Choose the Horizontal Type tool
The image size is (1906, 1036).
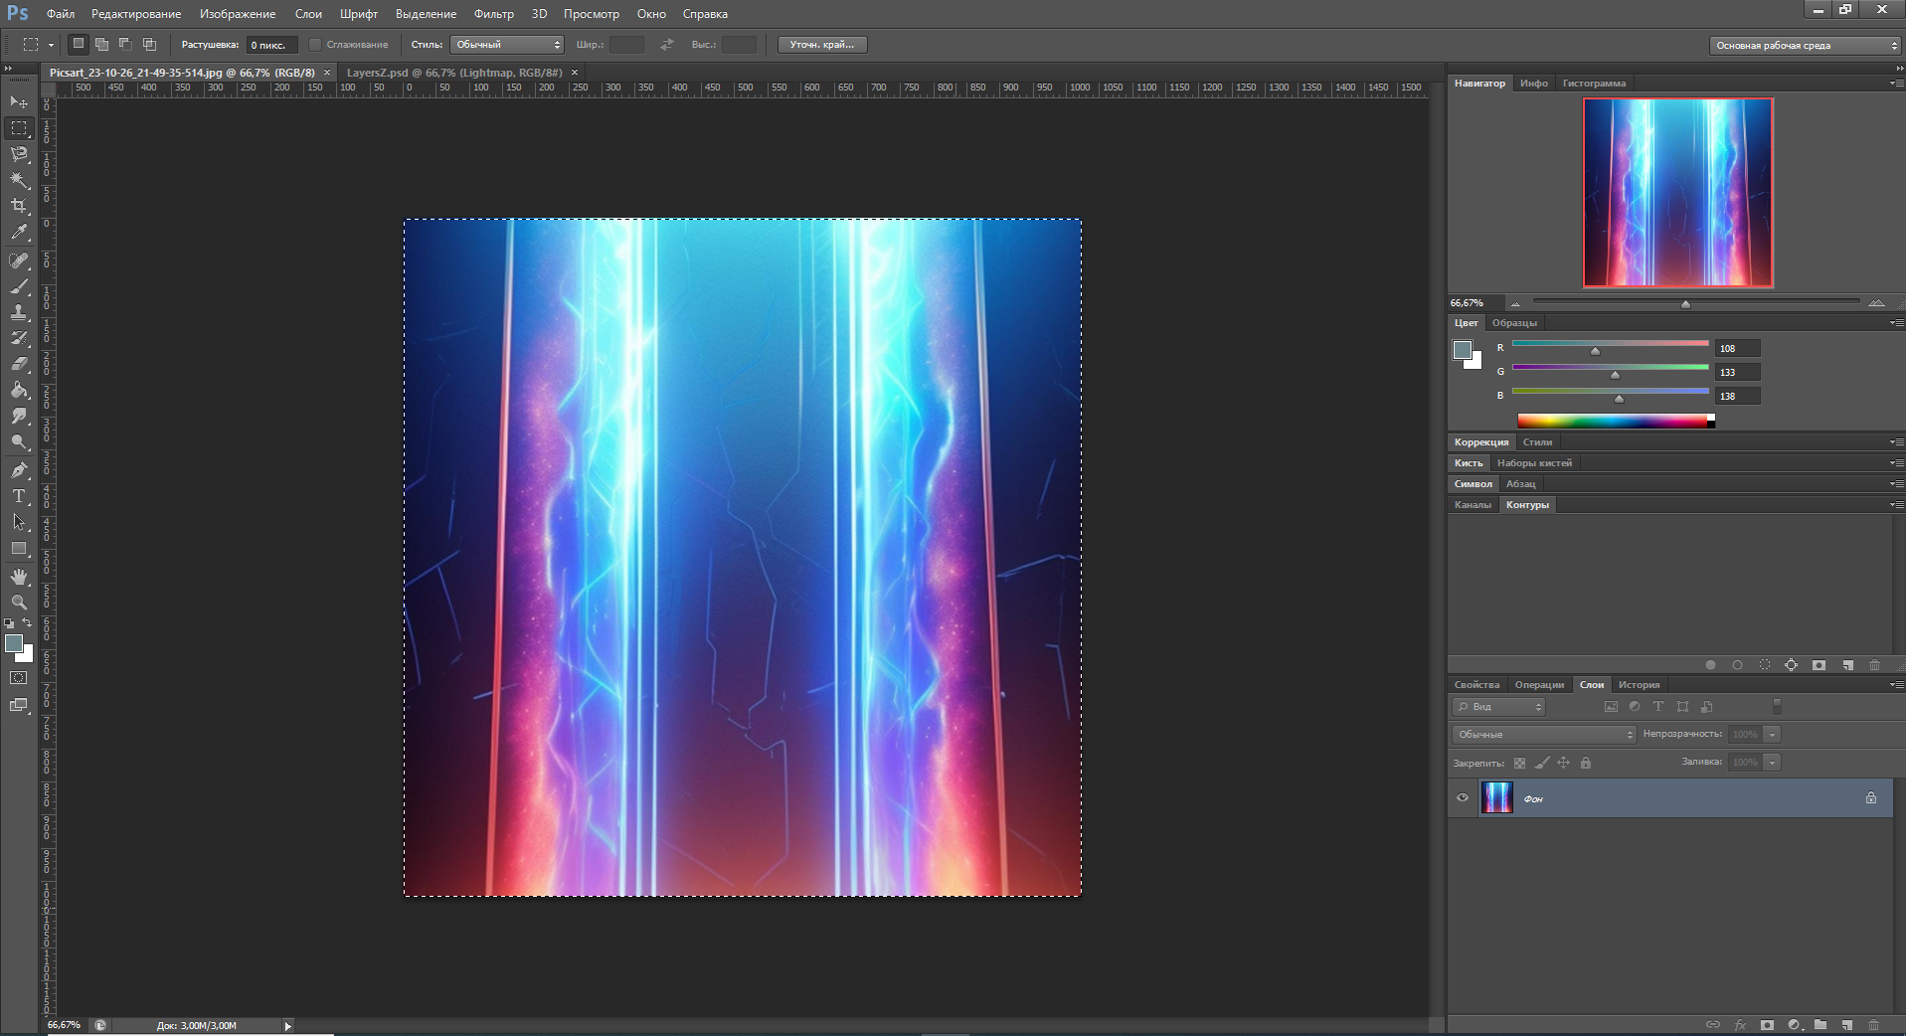pos(19,496)
